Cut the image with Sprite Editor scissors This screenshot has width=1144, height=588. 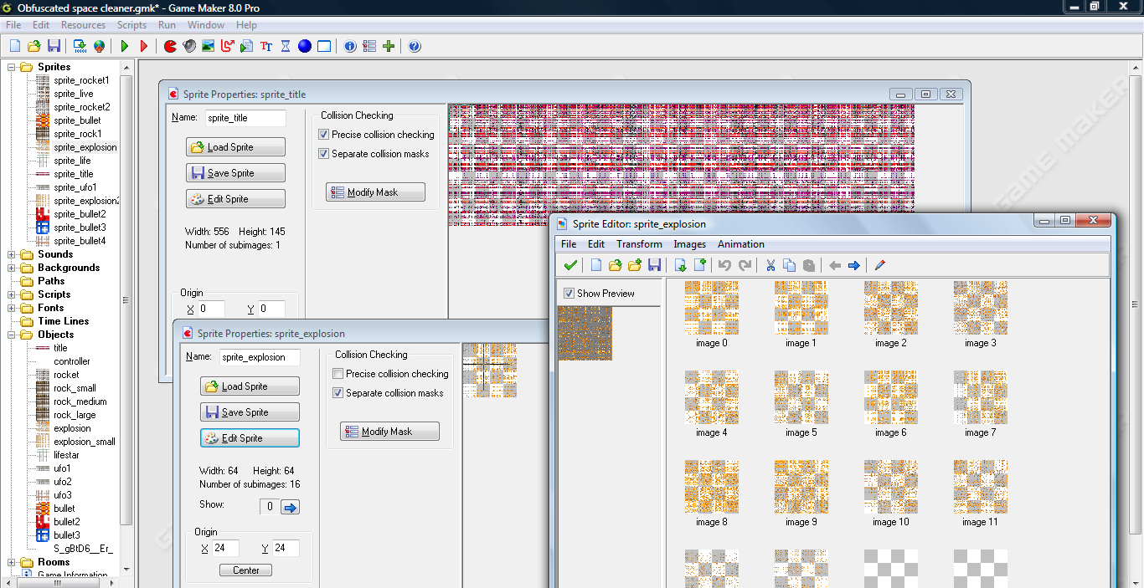tap(770, 265)
